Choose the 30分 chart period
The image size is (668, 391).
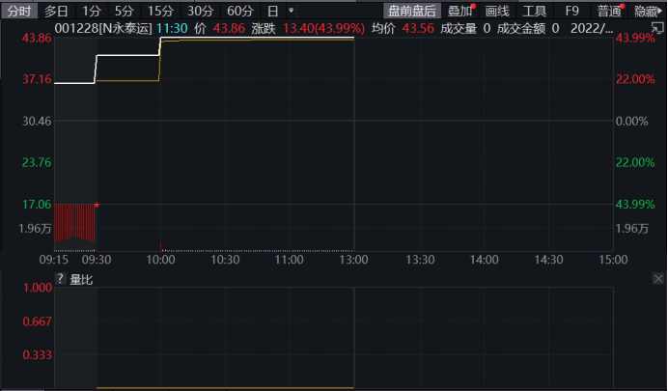coord(200,11)
